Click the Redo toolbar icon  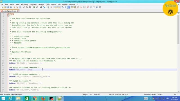[37, 7]
